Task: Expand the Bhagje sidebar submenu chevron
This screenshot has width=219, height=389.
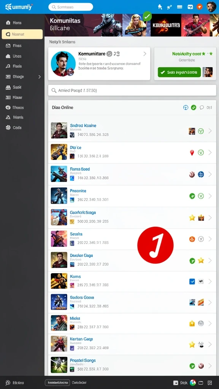Action: click(x=40, y=77)
